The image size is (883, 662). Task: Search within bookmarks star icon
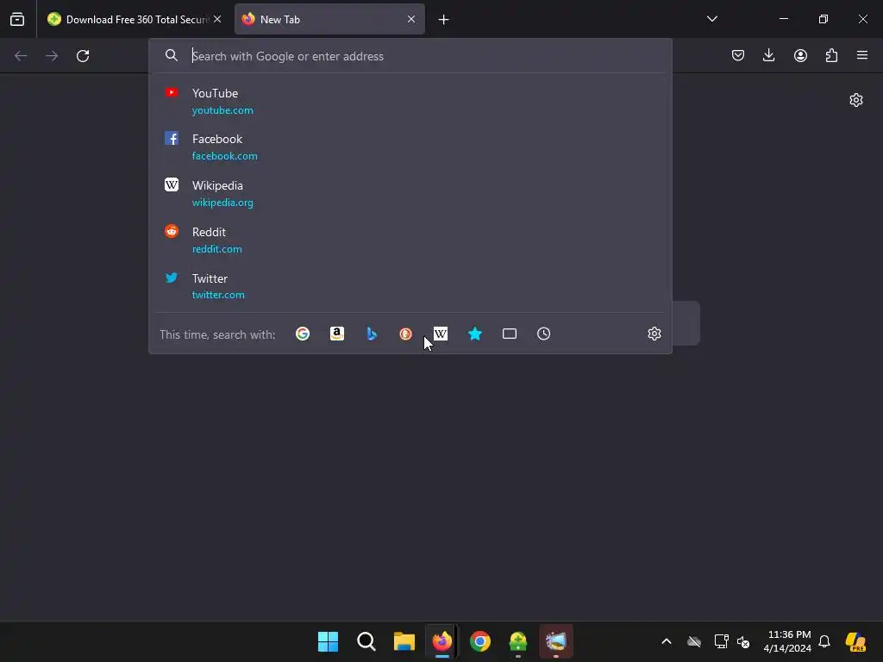coord(475,334)
